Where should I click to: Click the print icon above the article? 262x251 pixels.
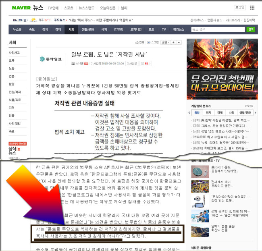[x=139, y=42]
